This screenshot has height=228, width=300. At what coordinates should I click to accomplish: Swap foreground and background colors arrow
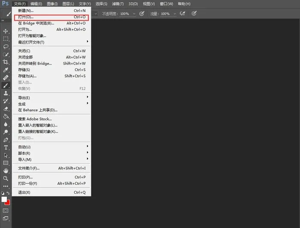click(x=8, y=194)
